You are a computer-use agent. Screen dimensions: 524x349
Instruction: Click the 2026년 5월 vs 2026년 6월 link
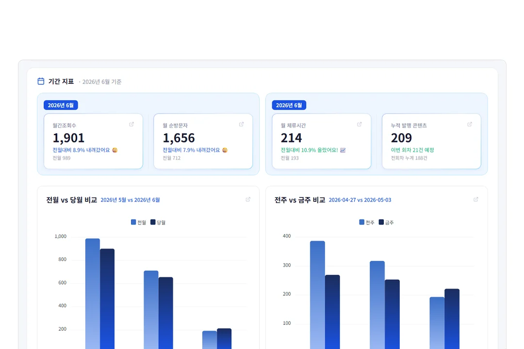click(x=130, y=200)
